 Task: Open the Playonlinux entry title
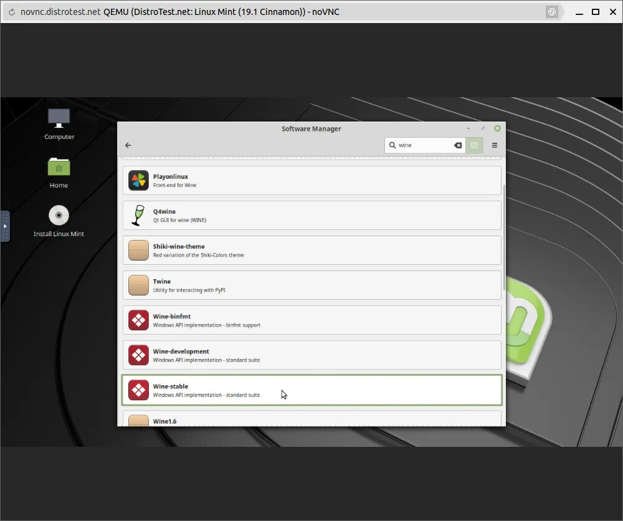coord(171,177)
